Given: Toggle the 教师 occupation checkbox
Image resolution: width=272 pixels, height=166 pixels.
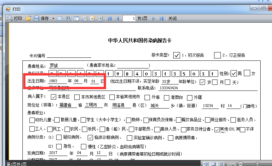Looking at the screenshot, I should 128,120.
